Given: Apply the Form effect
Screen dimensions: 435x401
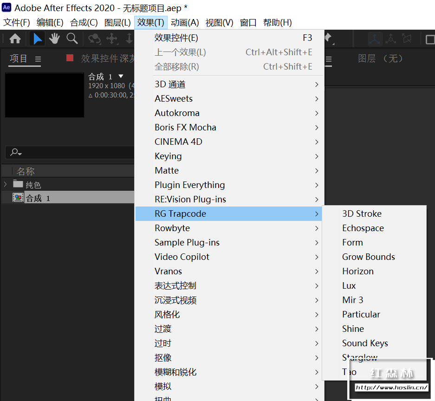Looking at the screenshot, I should click(x=374, y=243).
